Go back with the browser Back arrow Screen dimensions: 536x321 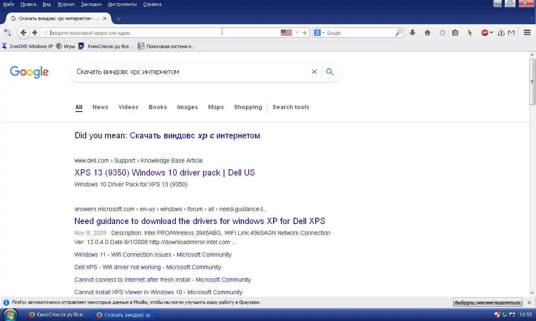(x=23, y=33)
